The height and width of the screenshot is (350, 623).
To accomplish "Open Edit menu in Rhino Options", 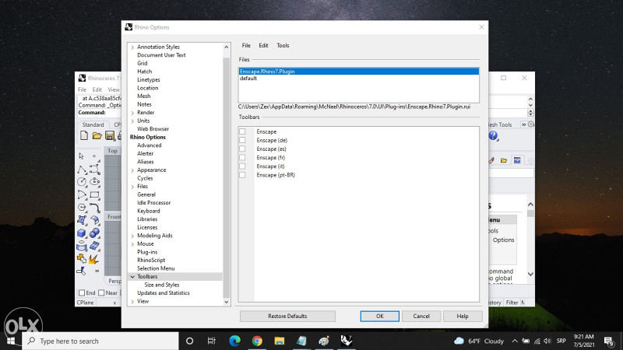I will point(263,46).
